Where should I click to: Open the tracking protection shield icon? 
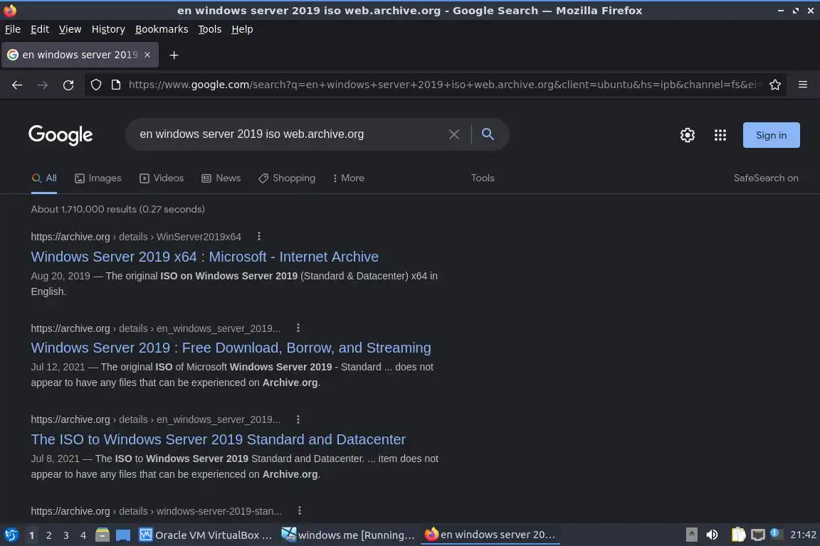click(95, 85)
